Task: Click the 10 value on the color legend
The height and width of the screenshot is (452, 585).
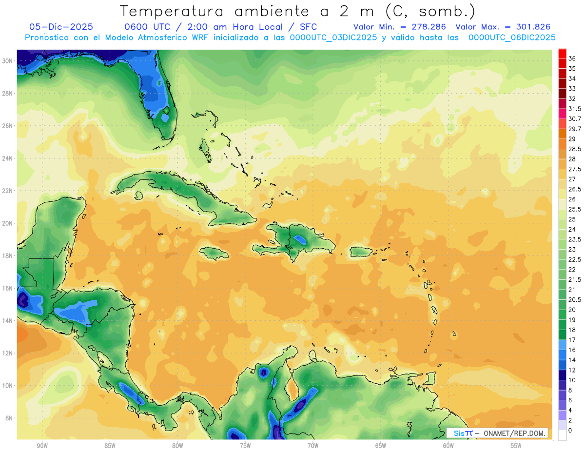Action: pyautogui.click(x=572, y=380)
